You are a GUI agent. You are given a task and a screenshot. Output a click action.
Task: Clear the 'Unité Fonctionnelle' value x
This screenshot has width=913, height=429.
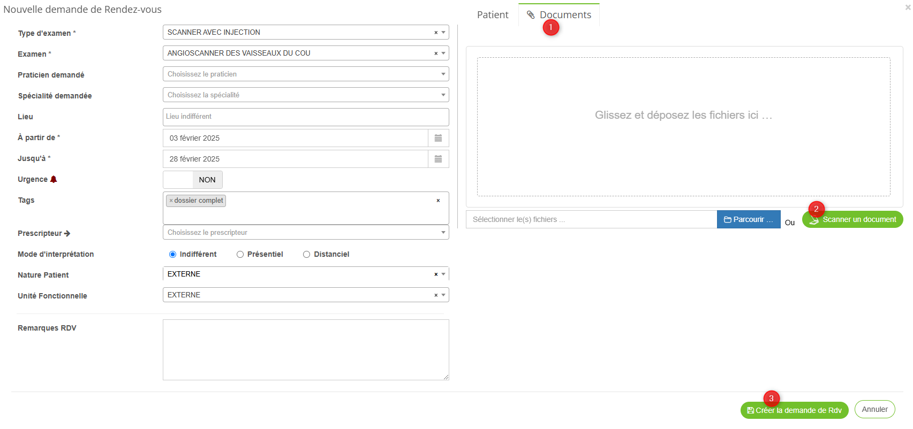[x=436, y=295]
